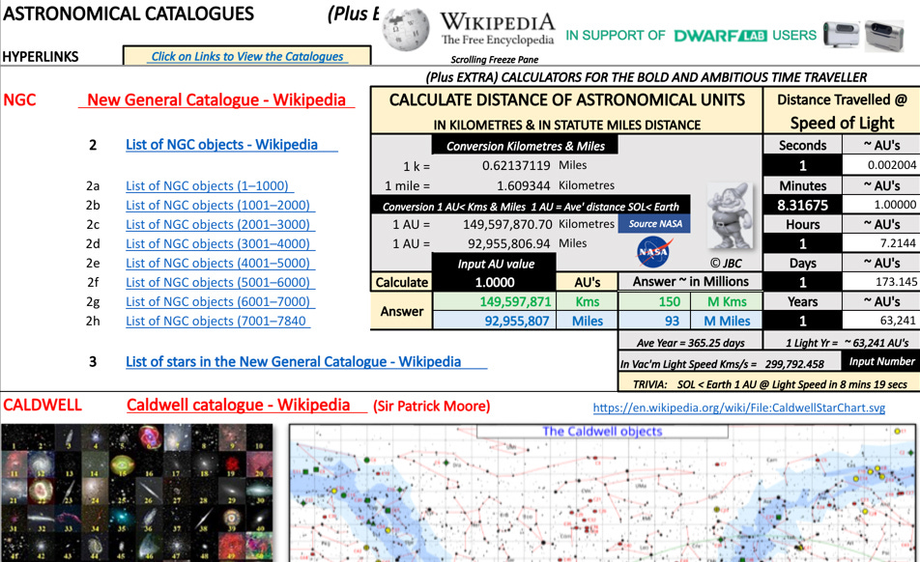This screenshot has width=920, height=562.
Task: Click the DWARFLAB logo text
Action: pyautogui.click(x=721, y=36)
